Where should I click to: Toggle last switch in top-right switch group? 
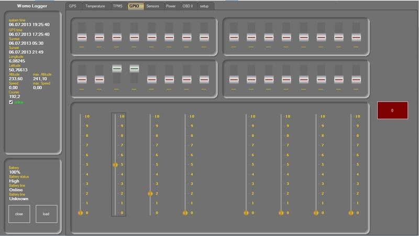356,38
